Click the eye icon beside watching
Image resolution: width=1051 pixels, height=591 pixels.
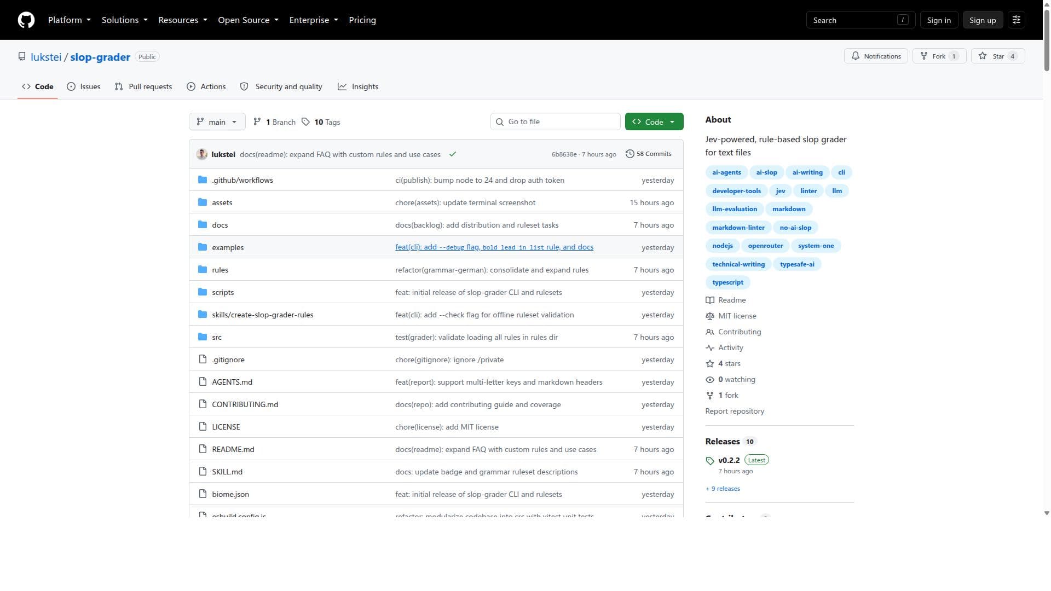710,380
